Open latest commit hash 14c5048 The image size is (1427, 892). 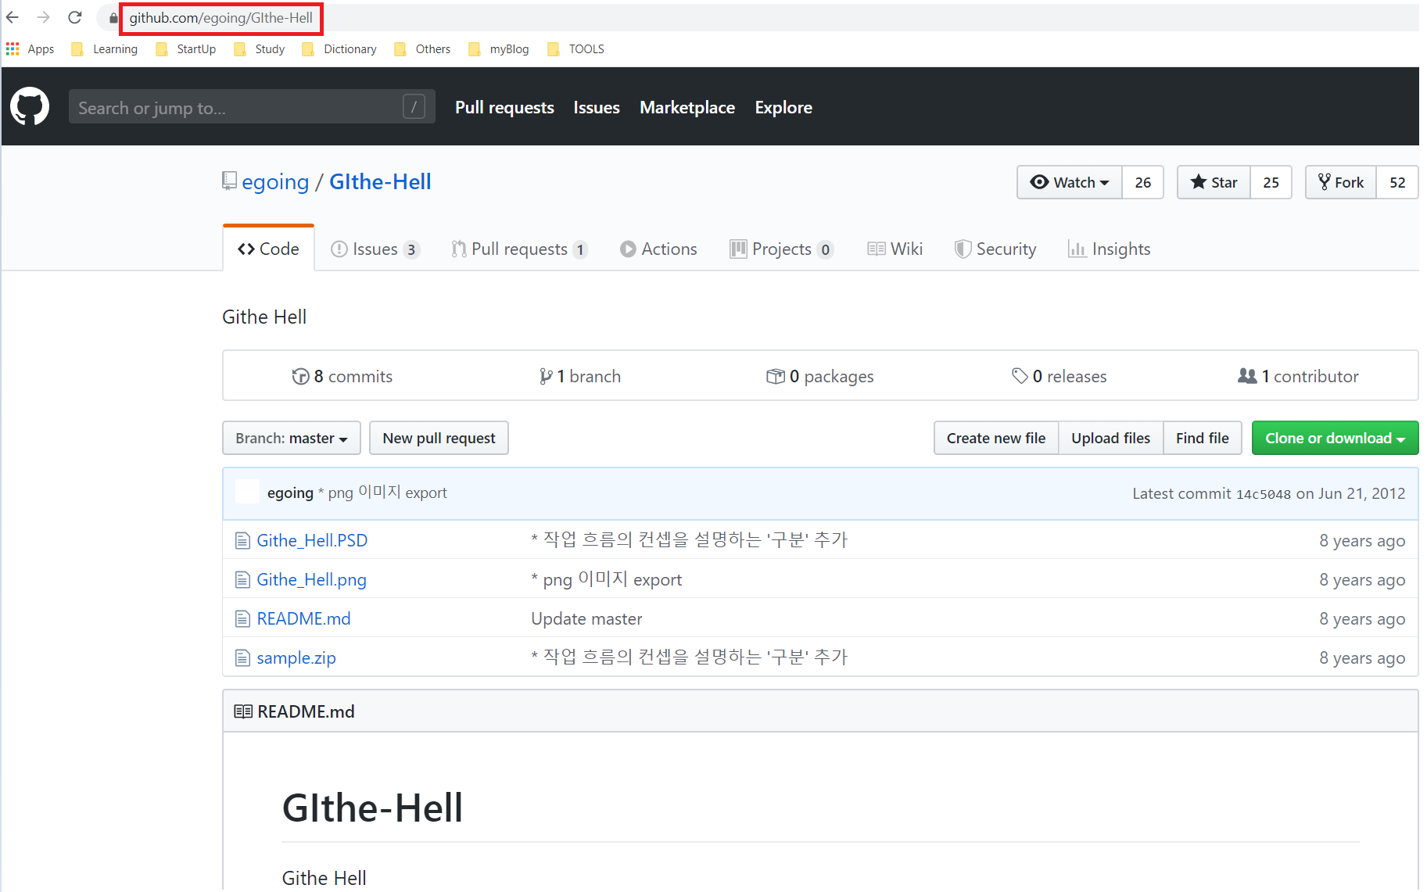[x=1264, y=493]
